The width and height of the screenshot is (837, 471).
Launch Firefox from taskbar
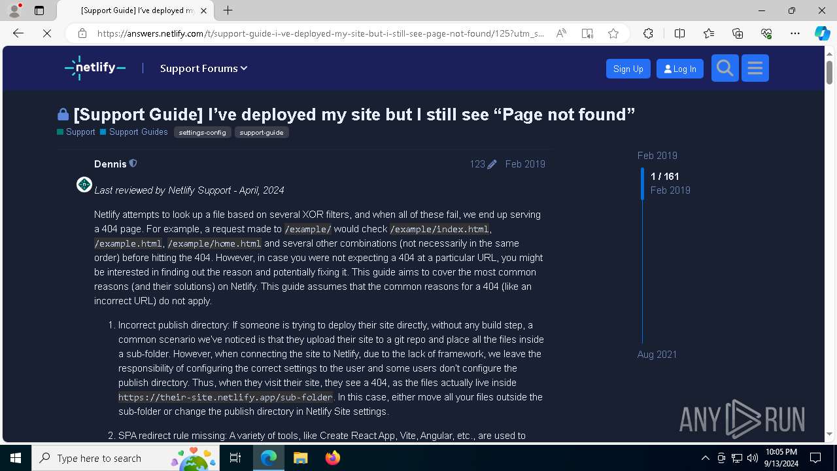click(332, 458)
